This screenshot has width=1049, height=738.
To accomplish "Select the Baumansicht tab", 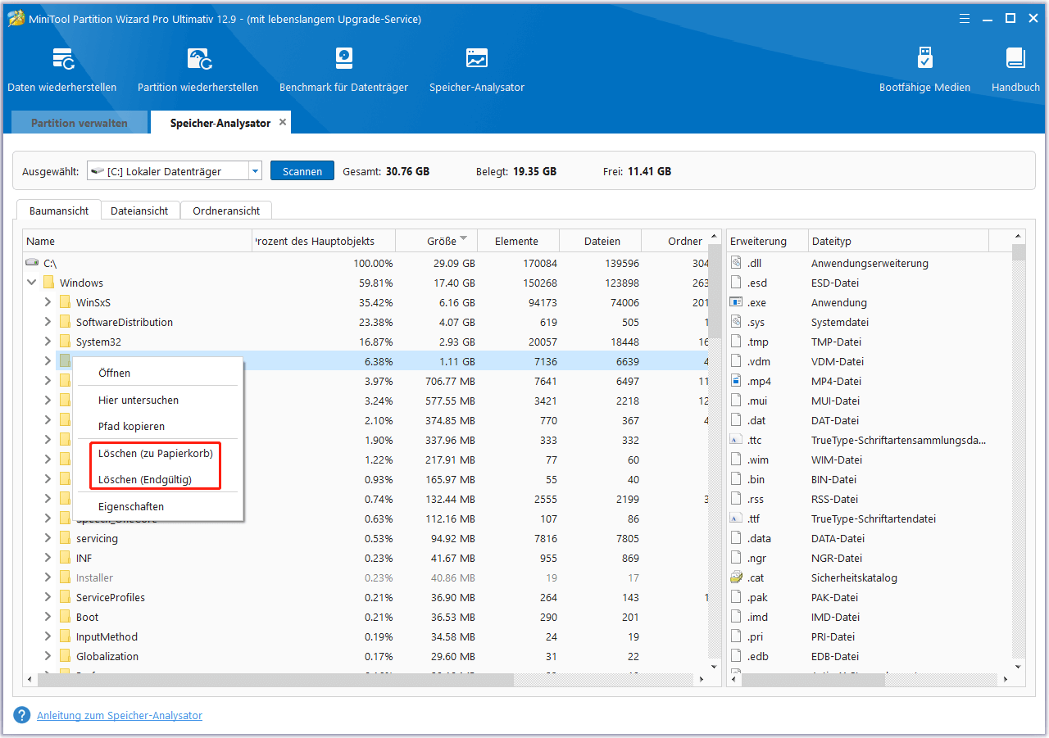I will [x=59, y=211].
